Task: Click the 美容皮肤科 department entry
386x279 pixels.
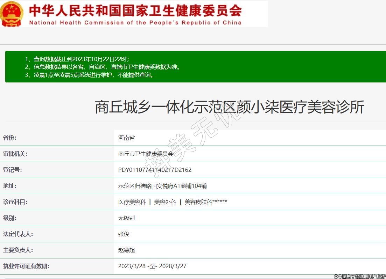Action: tap(198, 202)
